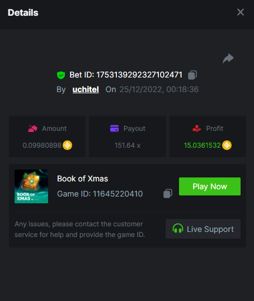The height and width of the screenshot is (301, 254).
Task: Click the purple Payout card icon
Action: pyautogui.click(x=114, y=128)
